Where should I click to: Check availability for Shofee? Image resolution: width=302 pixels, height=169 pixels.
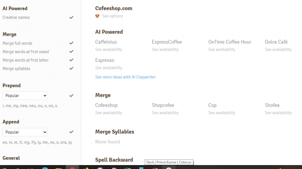coord(278,113)
